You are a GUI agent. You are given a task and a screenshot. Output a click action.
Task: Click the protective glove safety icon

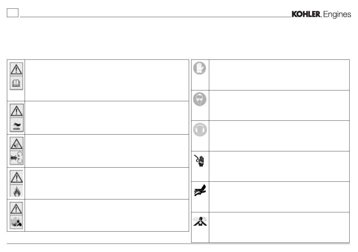200,68
